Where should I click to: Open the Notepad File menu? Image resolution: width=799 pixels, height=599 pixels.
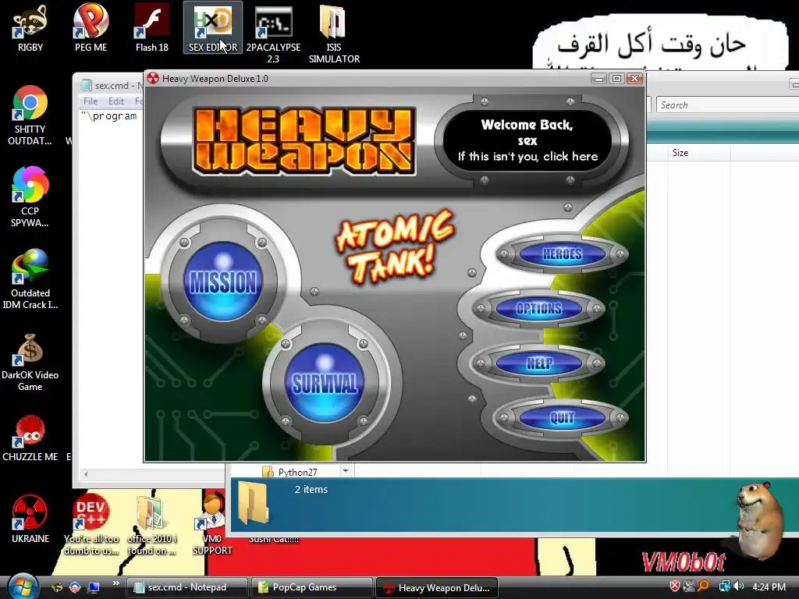coord(91,101)
